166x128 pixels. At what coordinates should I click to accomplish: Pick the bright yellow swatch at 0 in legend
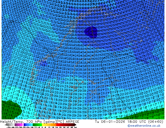[x=43, y=125]
